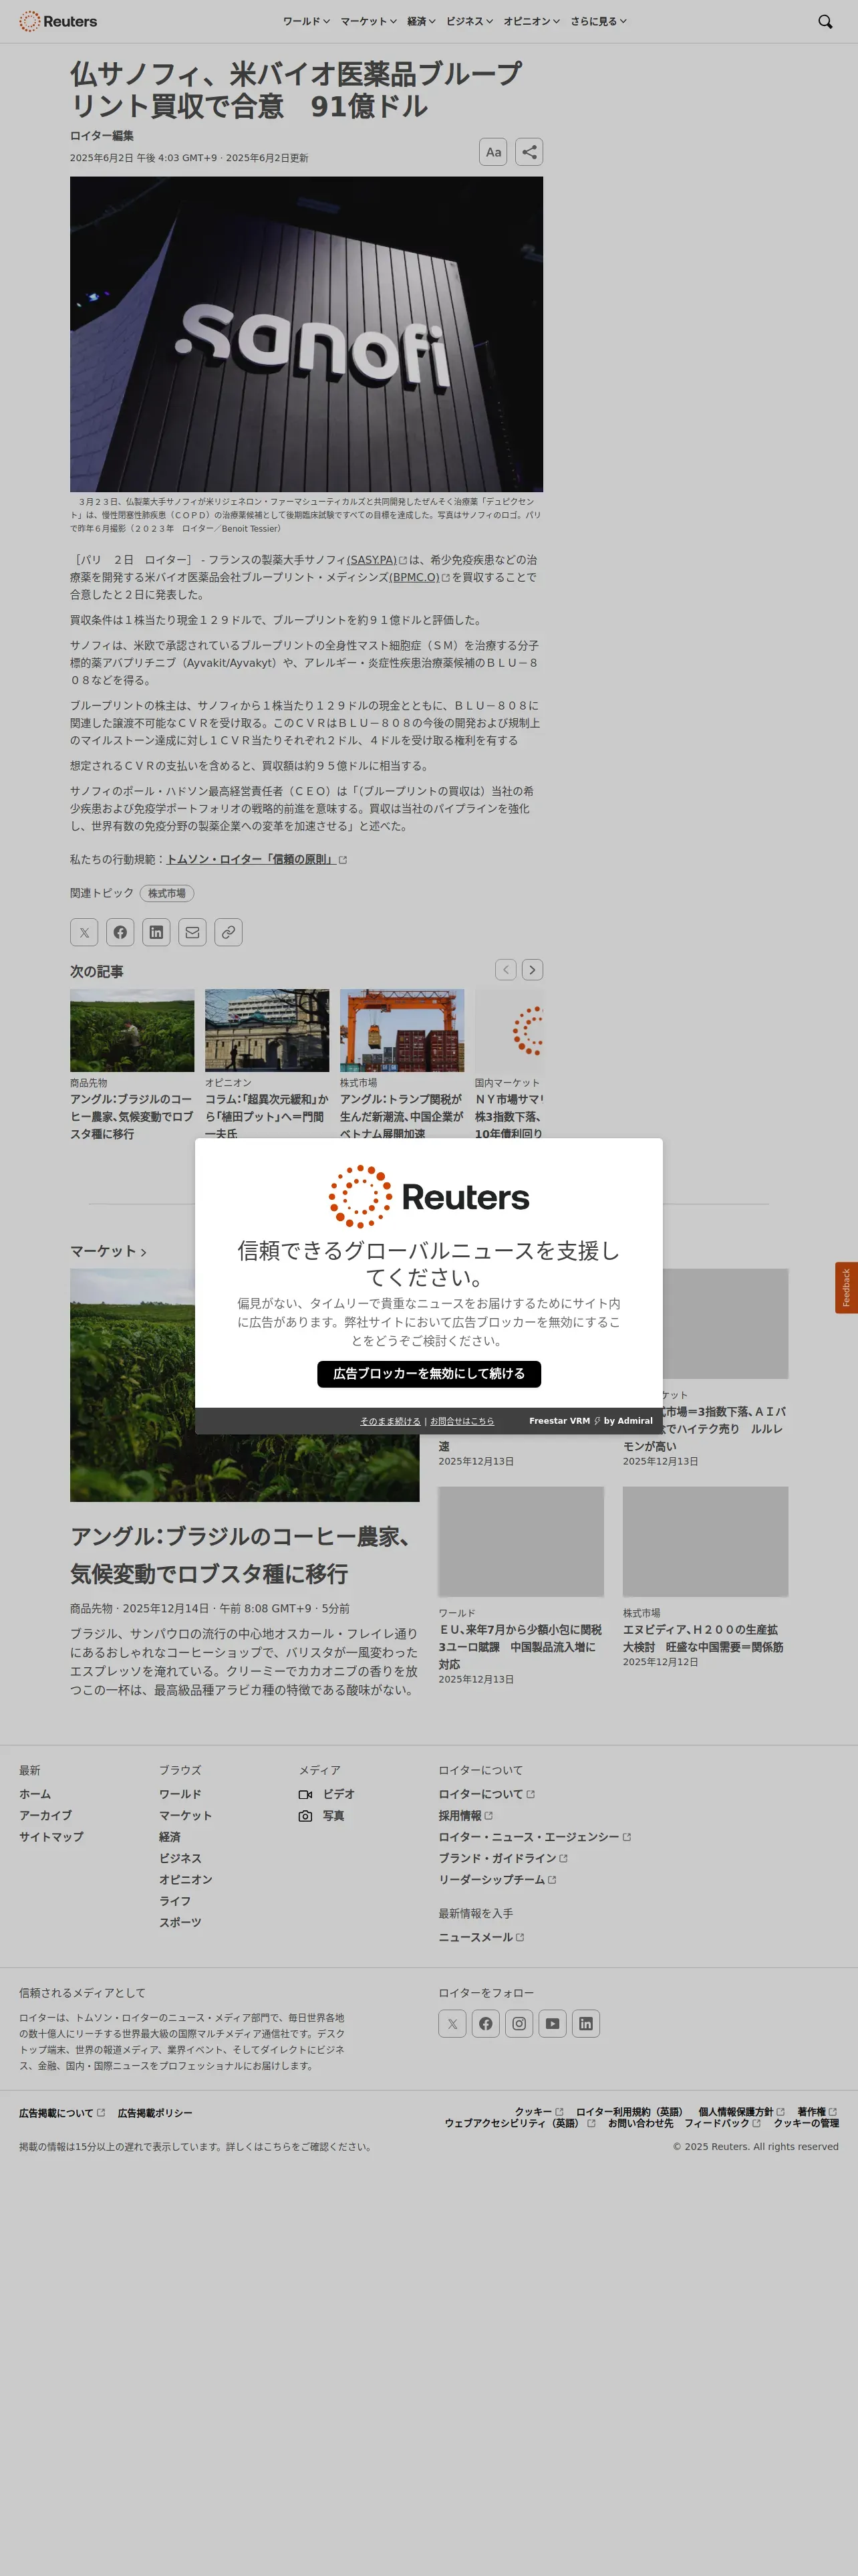Image resolution: width=858 pixels, height=2576 pixels.
Task: Share article on Facebook below the article
Action: click(120, 932)
